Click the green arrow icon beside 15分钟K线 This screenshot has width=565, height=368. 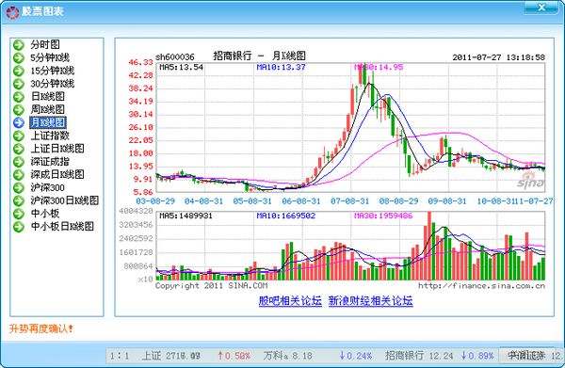[x=19, y=71]
